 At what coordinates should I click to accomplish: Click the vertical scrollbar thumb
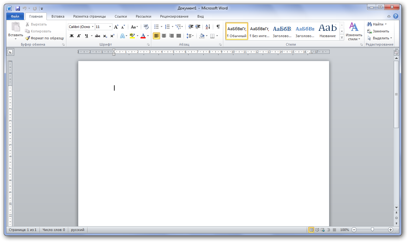point(396,94)
